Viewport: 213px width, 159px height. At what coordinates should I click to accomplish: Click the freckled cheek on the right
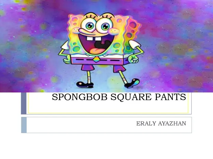[114, 32]
